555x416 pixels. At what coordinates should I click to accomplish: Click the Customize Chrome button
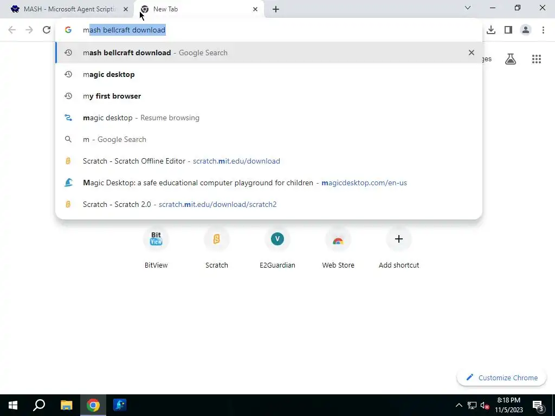coord(501,378)
